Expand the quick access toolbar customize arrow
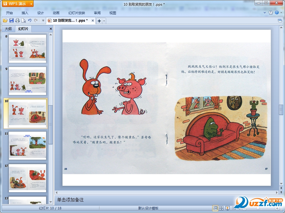The image size is (285, 213). pos(43,21)
